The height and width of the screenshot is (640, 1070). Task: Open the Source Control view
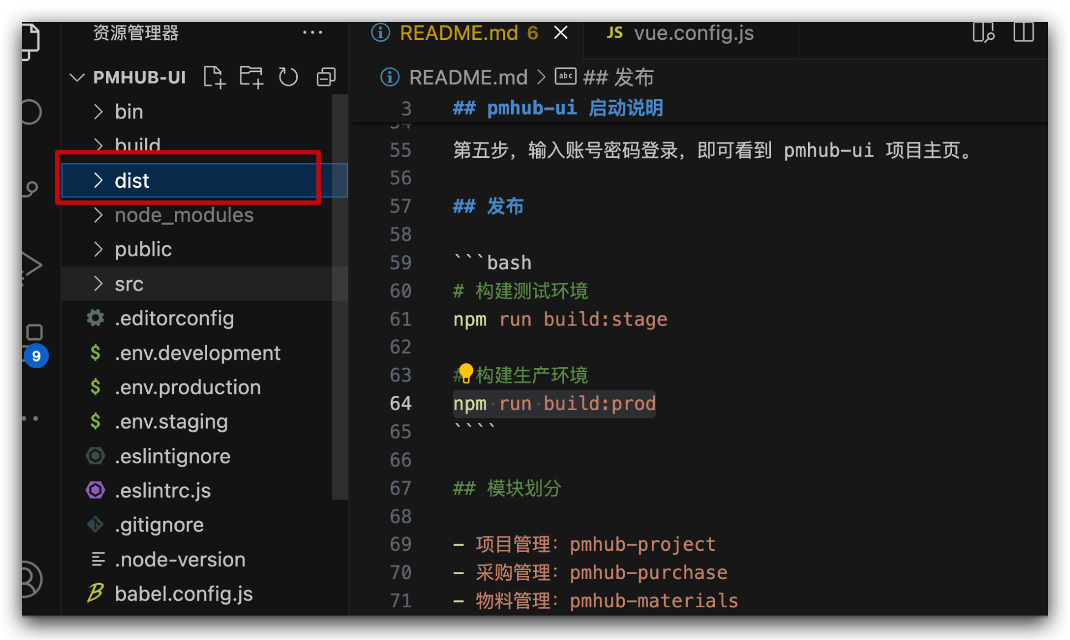[x=34, y=188]
